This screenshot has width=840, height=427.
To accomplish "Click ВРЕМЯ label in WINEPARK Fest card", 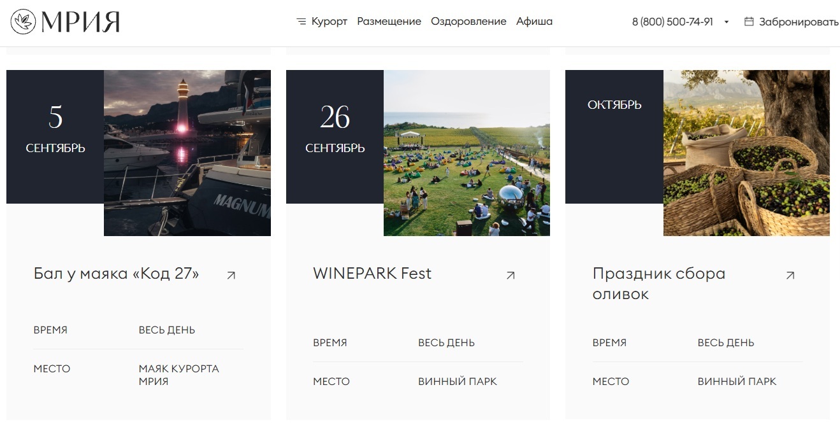I will tap(330, 343).
